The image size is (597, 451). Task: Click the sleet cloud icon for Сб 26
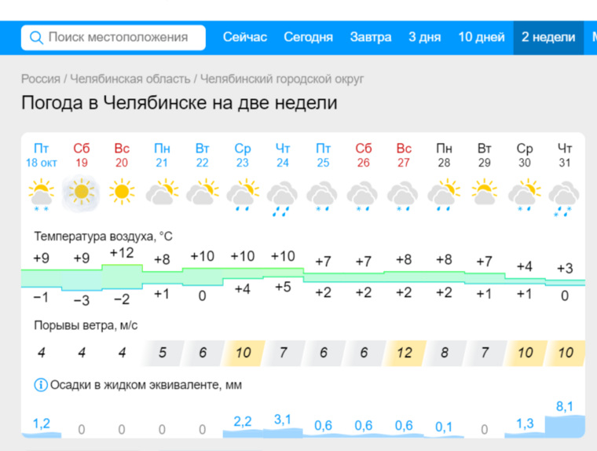tap(363, 196)
